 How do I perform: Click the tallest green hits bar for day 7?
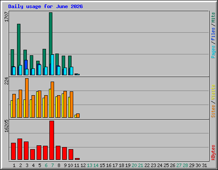pyautogui.click(x=51, y=34)
